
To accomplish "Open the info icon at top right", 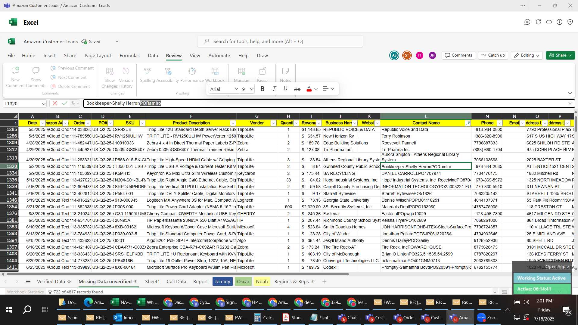I will click(x=560, y=22).
